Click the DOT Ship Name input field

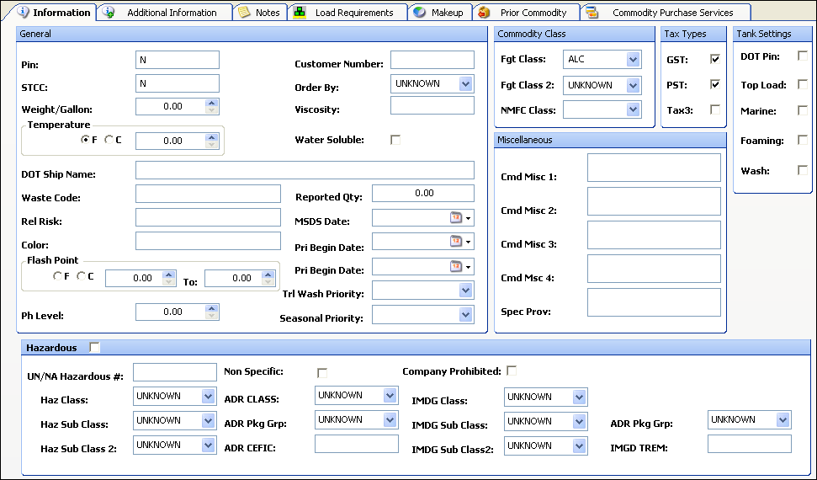point(304,171)
